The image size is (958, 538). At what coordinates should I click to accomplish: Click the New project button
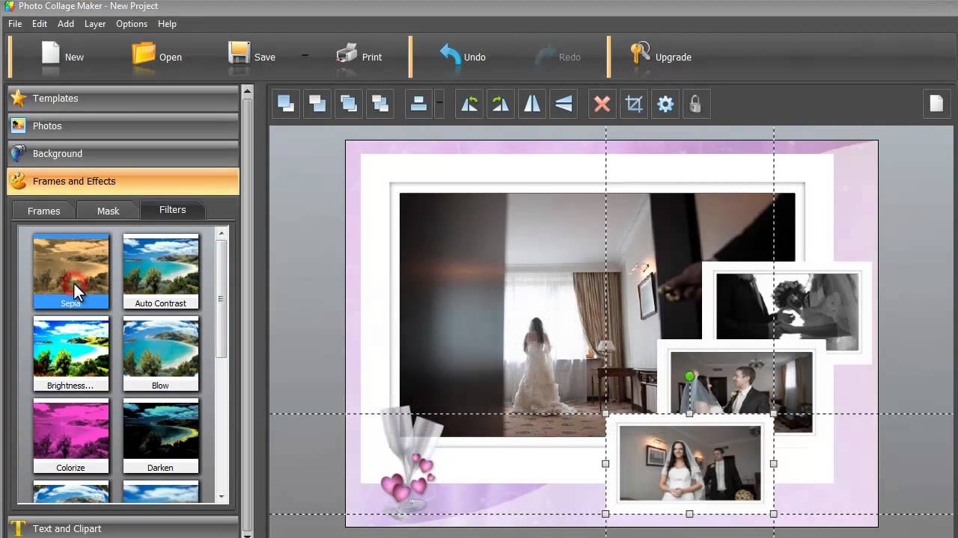pos(62,57)
